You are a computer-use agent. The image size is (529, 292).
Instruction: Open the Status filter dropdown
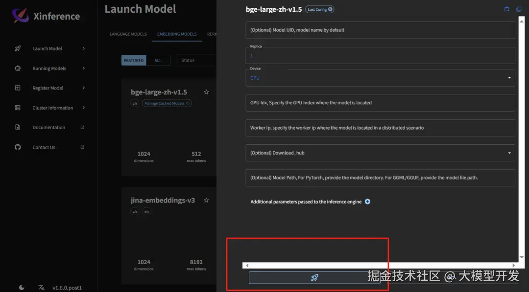tap(196, 60)
